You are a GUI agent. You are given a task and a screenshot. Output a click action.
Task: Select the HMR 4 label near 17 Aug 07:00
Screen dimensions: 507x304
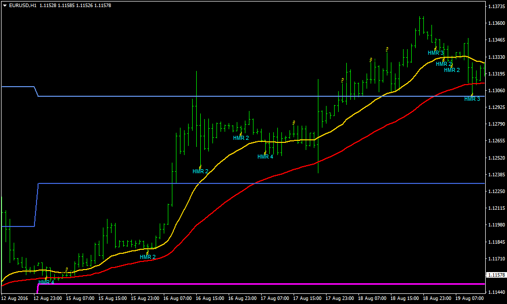[x=265, y=157]
